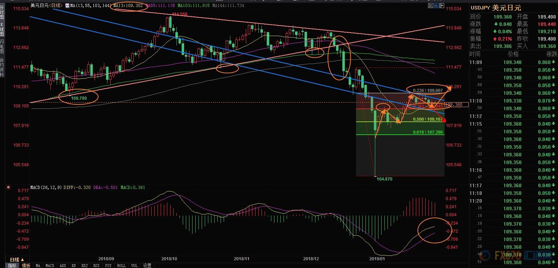
Task: Click the 114.550 high price marker
Action: pos(180,14)
